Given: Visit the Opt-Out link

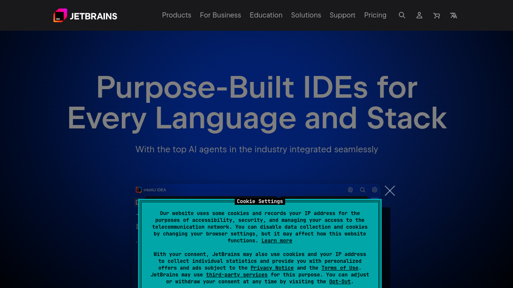Looking at the screenshot, I should click(340, 282).
